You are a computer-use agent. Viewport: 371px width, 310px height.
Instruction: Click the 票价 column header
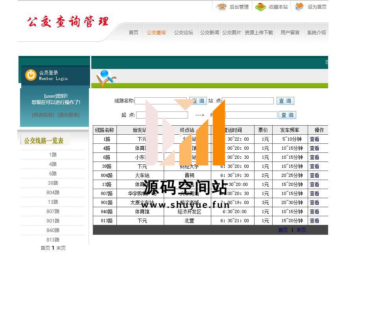coord(263,130)
